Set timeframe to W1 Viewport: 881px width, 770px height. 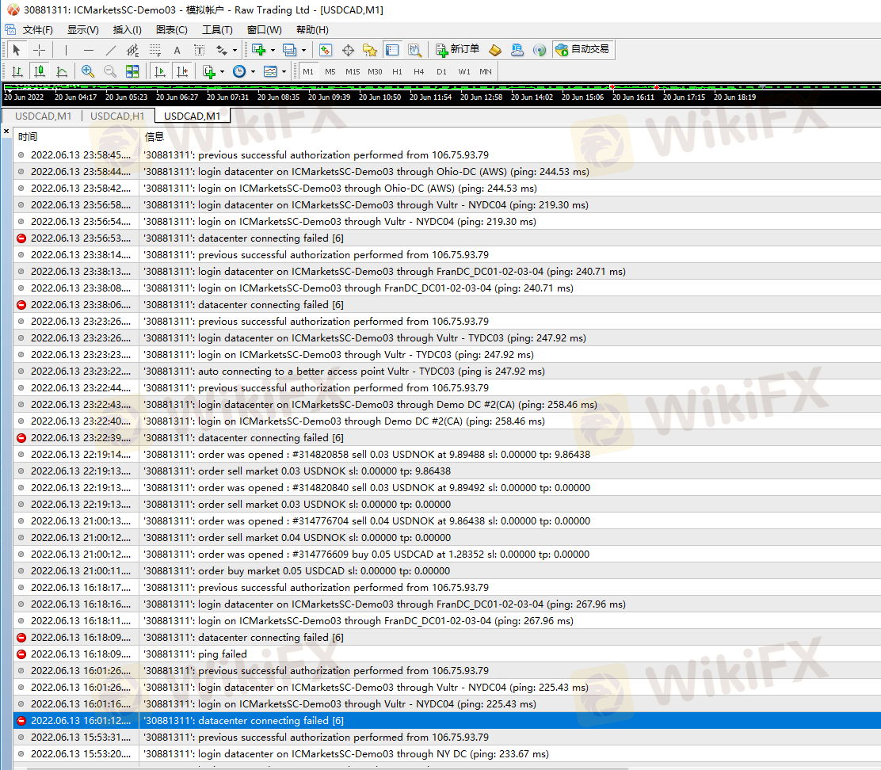[464, 72]
